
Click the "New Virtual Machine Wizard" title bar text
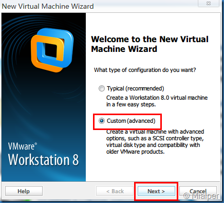click(x=48, y=6)
